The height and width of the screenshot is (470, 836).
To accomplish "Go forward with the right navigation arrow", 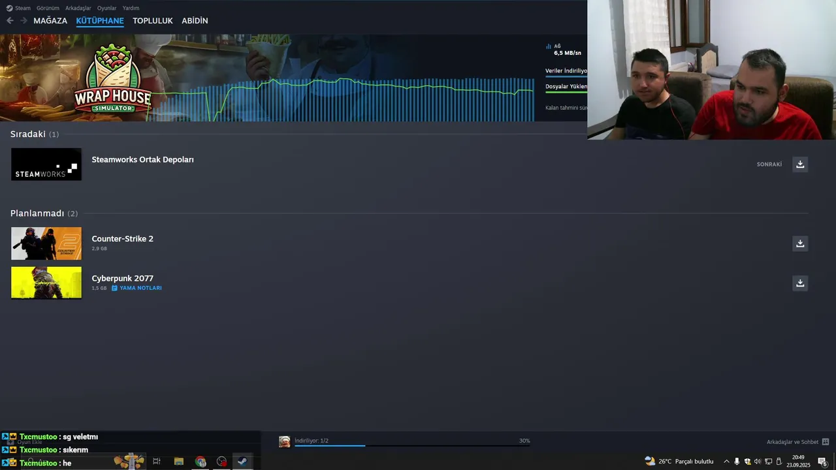I will point(24,20).
